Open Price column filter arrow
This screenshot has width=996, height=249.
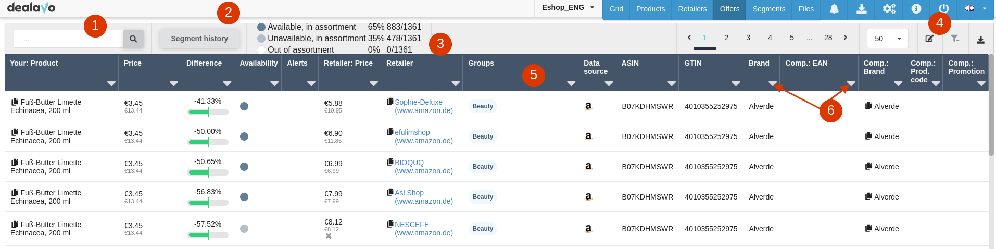(x=174, y=83)
